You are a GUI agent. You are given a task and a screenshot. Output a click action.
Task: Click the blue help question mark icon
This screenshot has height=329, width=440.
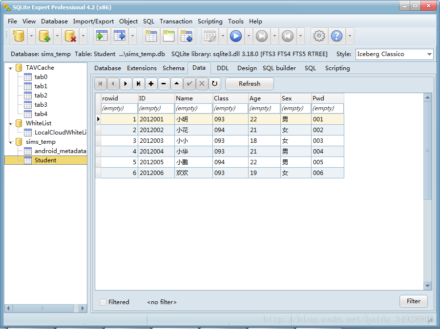click(336, 36)
